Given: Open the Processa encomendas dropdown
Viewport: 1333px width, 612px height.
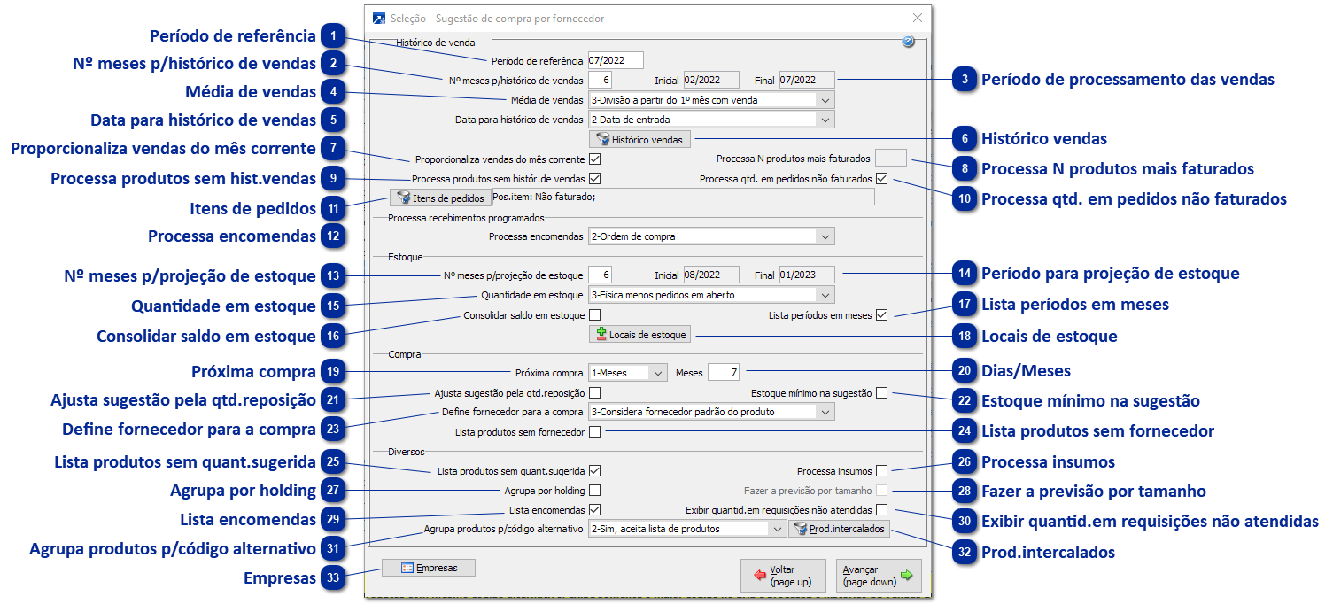Looking at the screenshot, I should click(x=825, y=236).
